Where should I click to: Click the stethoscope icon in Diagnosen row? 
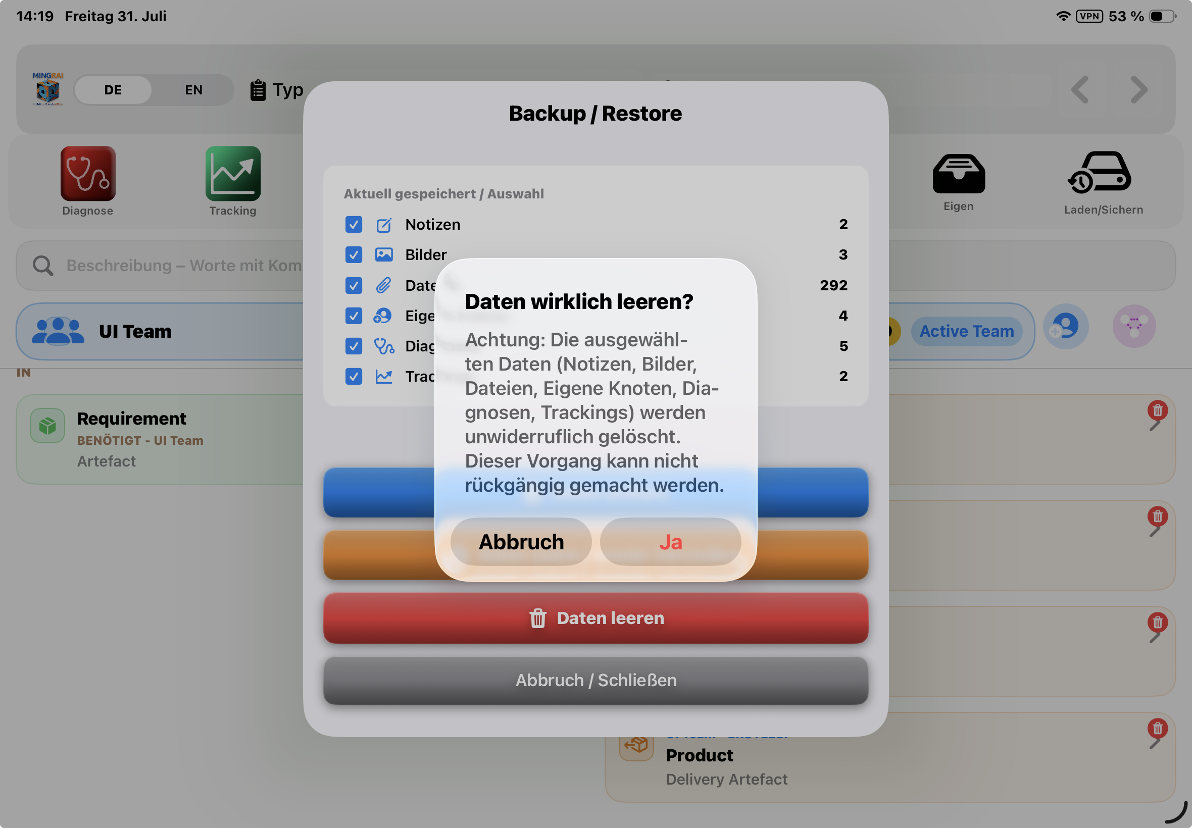pos(384,346)
